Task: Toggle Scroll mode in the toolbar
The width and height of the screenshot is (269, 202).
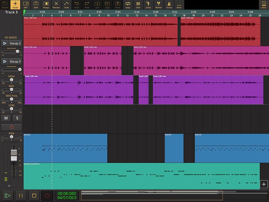Action: pos(15,4)
